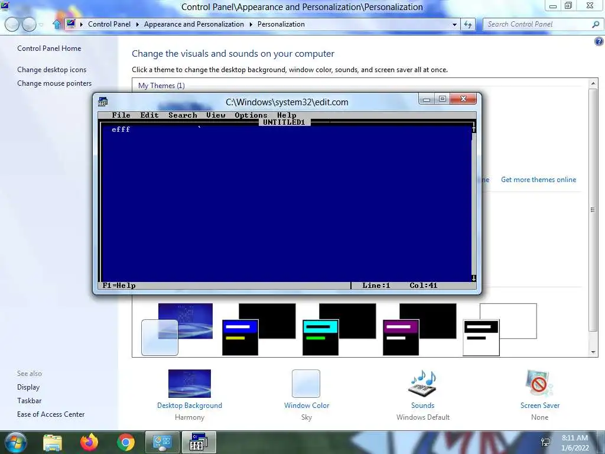Click Personalization in the breadcrumb
Screen dimensions: 605x454
281,24
